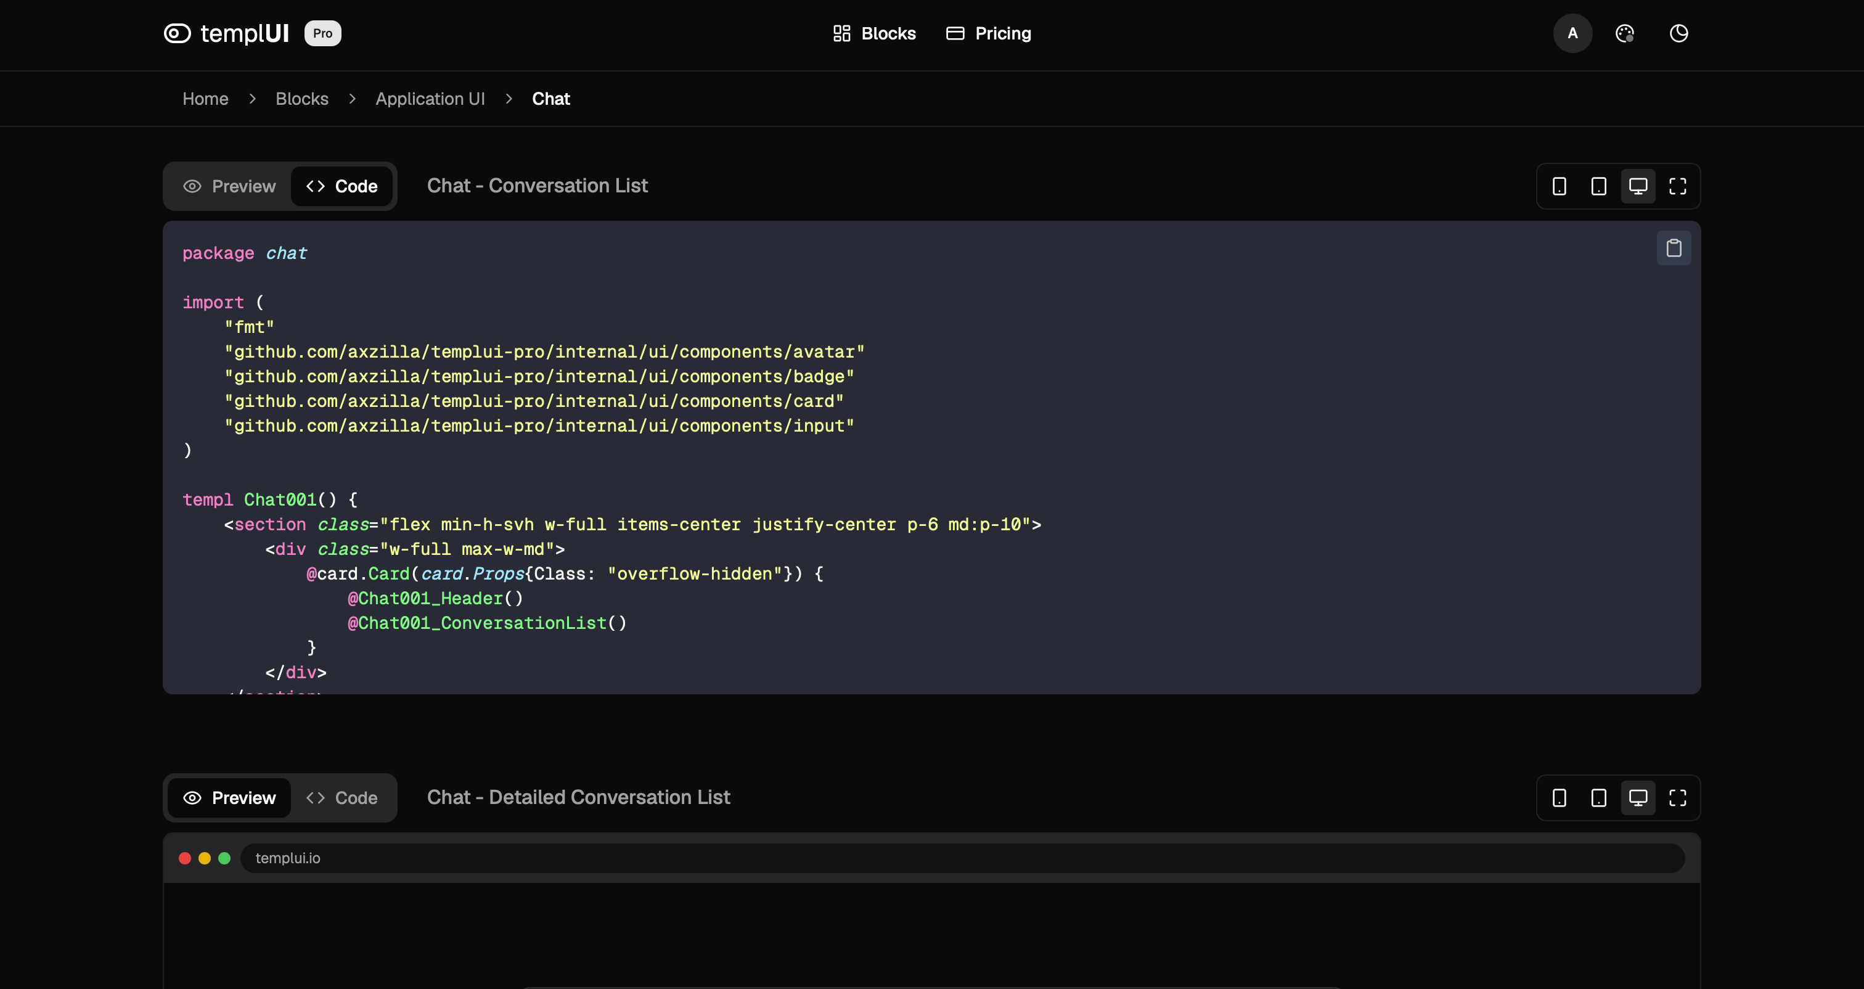Image resolution: width=1864 pixels, height=989 pixels.
Task: Open fullscreen for Detailed Conversation List block
Action: [1677, 798]
